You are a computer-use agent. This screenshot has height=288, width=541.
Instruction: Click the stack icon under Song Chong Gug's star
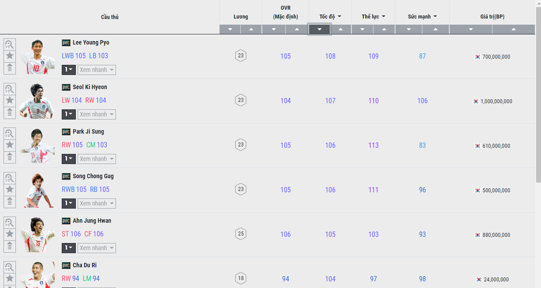pos(10,202)
